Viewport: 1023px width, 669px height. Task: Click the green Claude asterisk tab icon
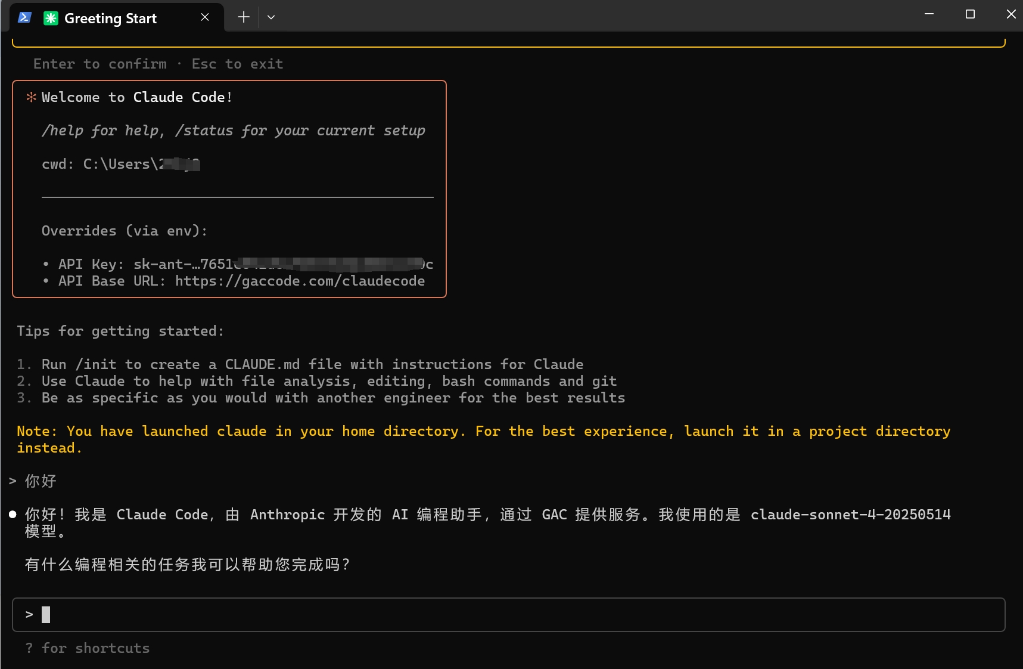tap(51, 18)
